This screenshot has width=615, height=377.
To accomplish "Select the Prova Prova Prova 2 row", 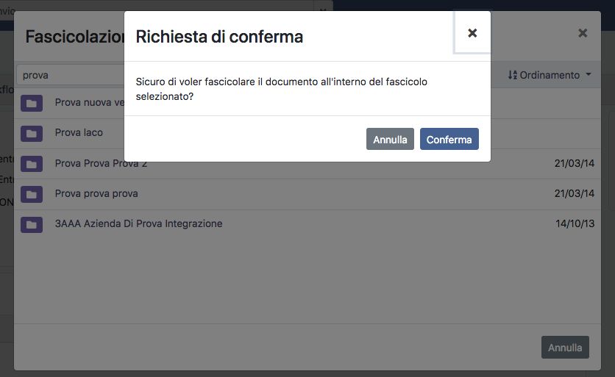I will 101,164.
